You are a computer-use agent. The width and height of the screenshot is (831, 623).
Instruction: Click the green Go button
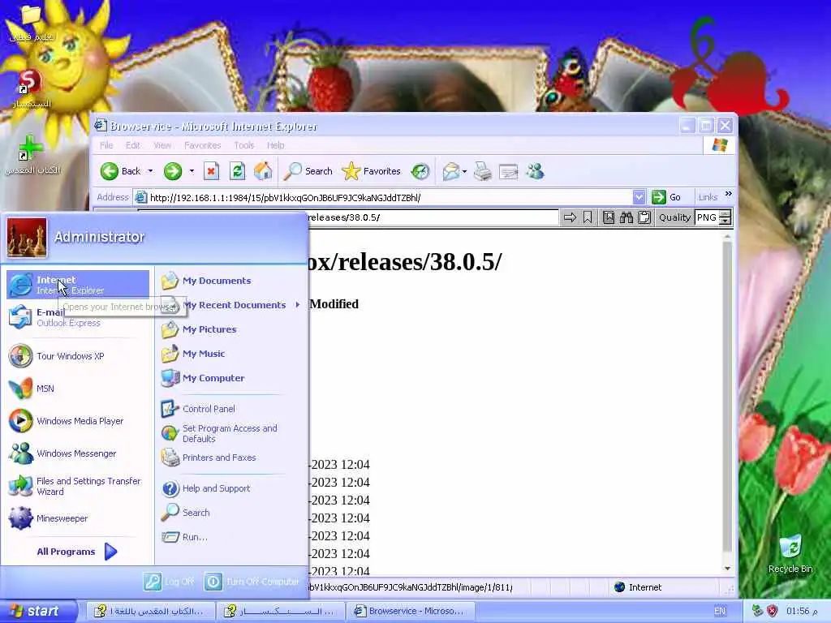pyautogui.click(x=666, y=197)
